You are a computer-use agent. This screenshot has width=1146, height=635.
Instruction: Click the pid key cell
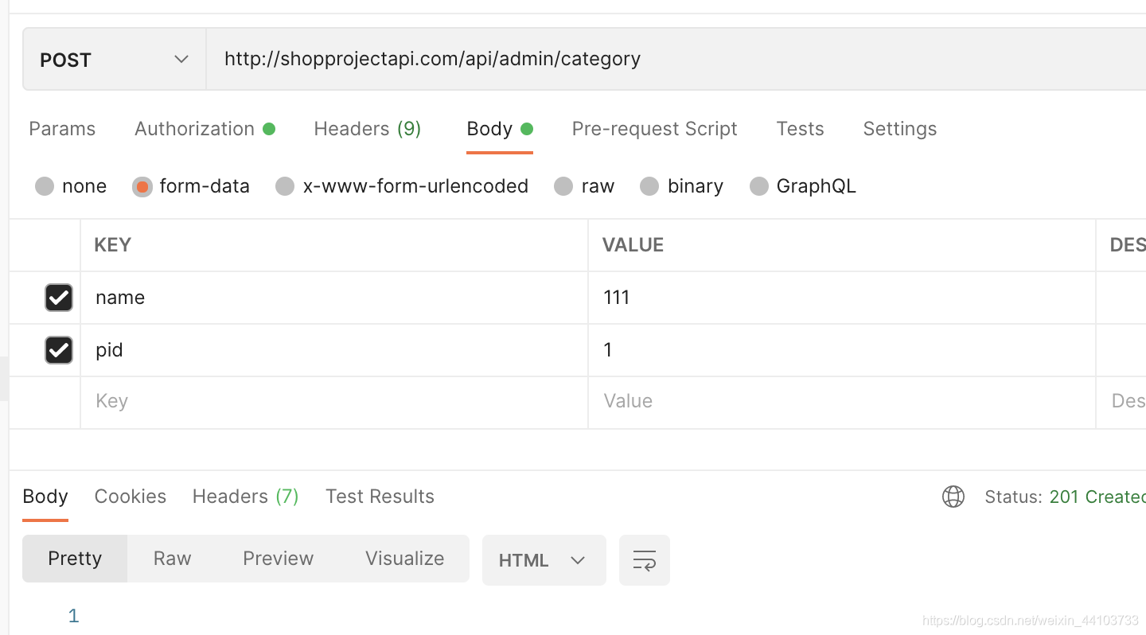click(334, 350)
